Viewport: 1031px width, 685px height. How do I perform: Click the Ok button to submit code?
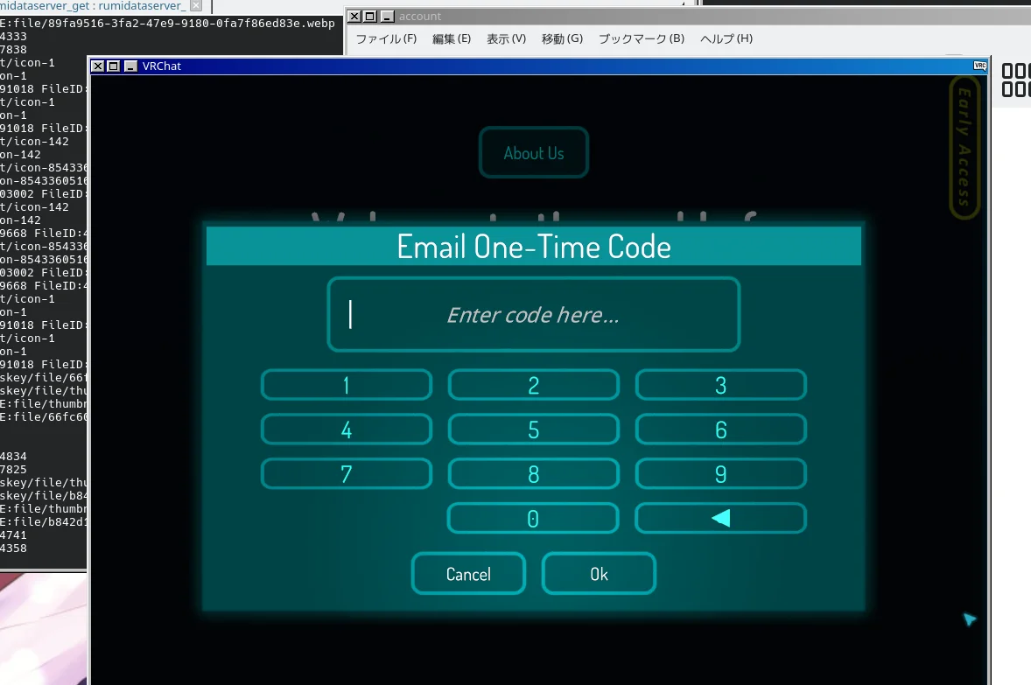coord(599,574)
